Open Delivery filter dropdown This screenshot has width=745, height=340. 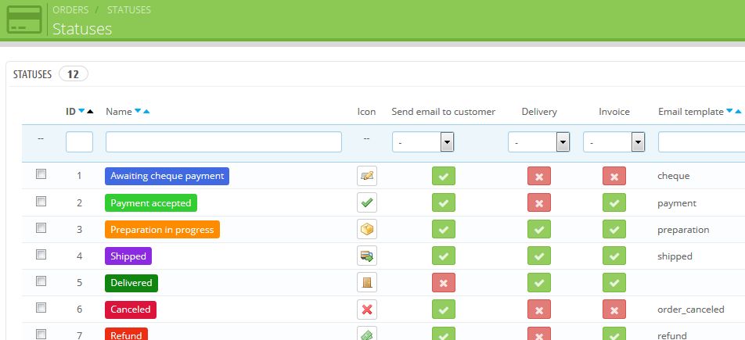(538, 142)
